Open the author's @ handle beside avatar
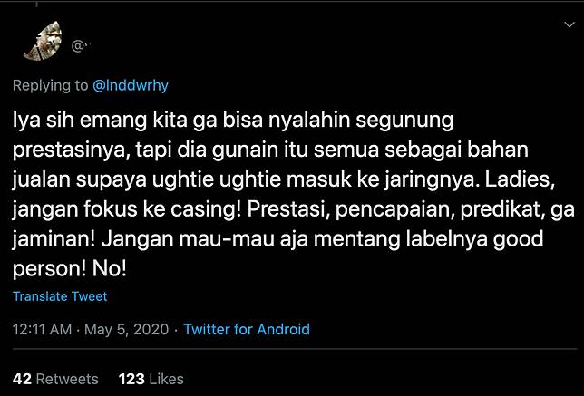584x396 pixels. [80, 43]
